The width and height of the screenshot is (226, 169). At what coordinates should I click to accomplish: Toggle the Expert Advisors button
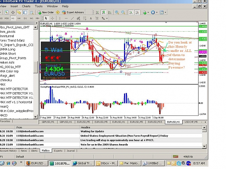[x=73, y=13]
